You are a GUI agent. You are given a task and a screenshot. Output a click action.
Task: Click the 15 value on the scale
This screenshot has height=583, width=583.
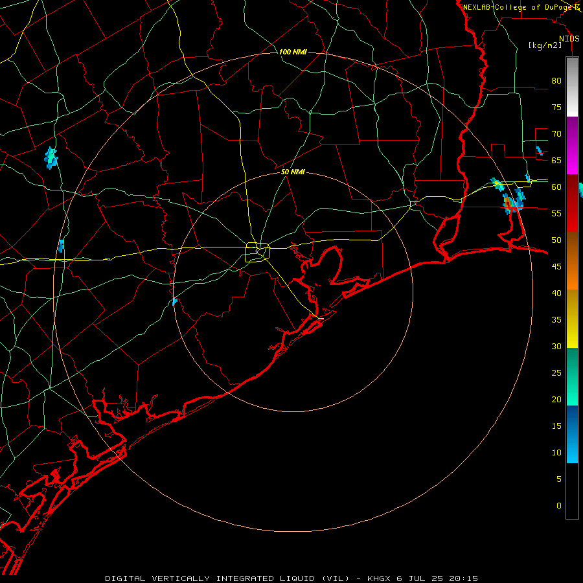click(556, 426)
